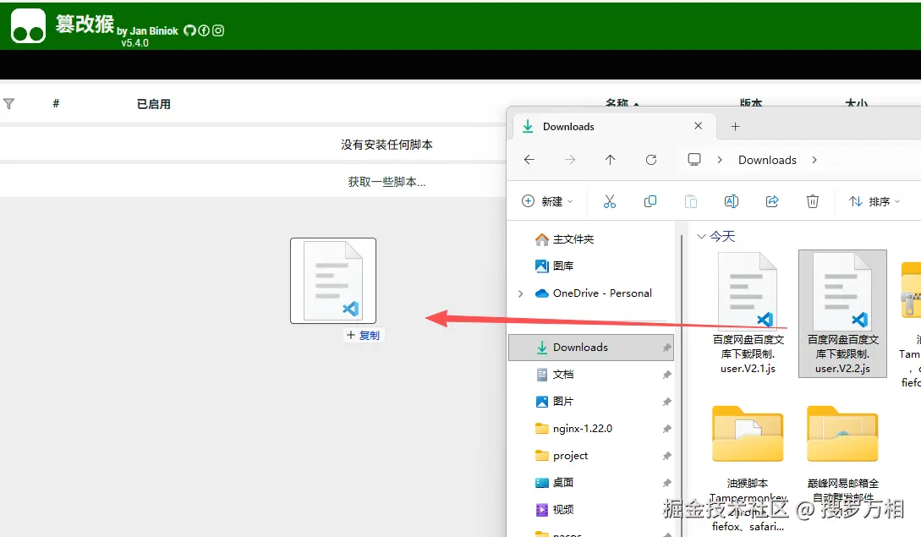
Task: Select 视频 in Explorer sidebar
Action: [x=555, y=509]
